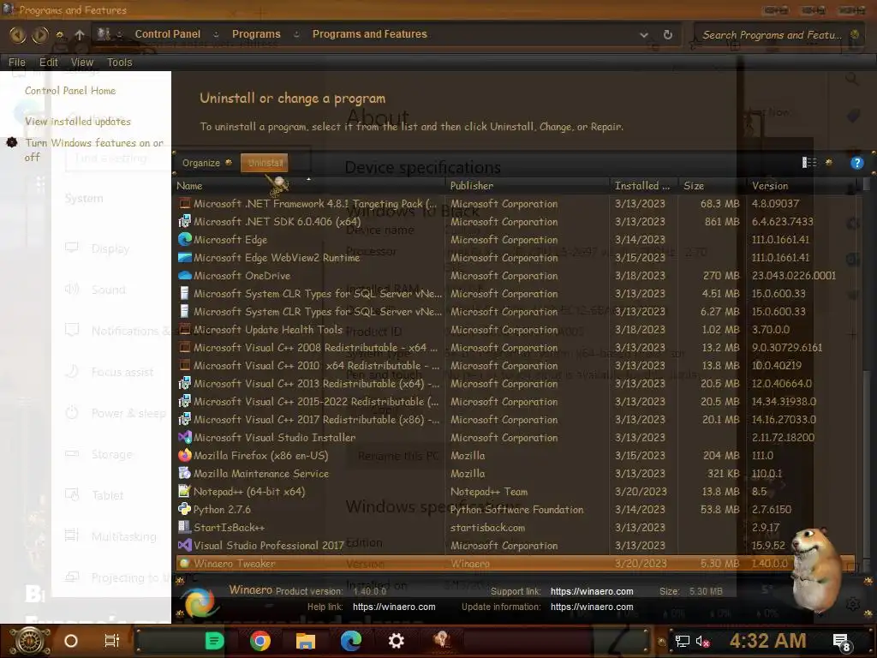Open View installed updates link

[x=78, y=122]
